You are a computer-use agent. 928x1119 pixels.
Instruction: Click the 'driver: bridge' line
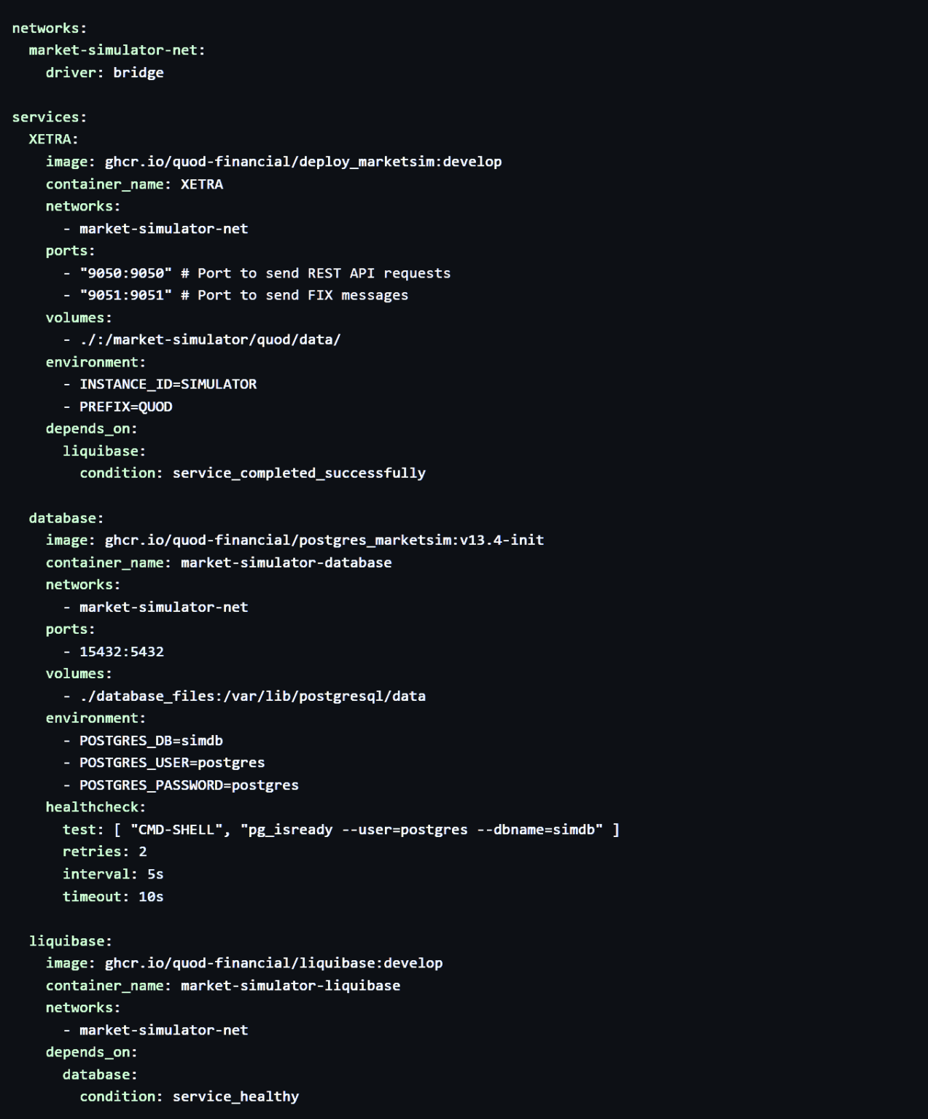(x=104, y=73)
